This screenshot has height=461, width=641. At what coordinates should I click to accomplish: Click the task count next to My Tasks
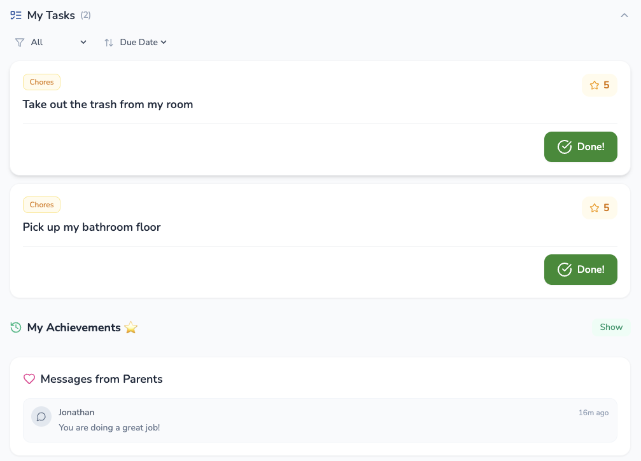[x=85, y=15]
